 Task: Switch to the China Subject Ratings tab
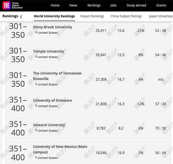126,16
